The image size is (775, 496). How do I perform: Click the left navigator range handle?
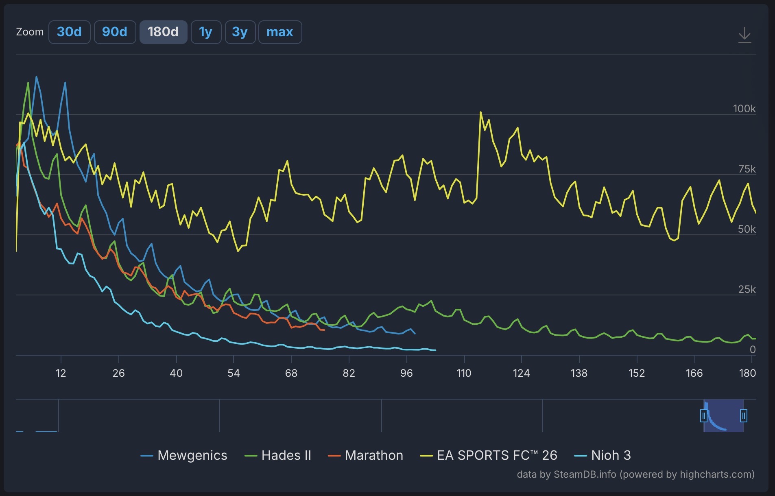click(x=704, y=416)
